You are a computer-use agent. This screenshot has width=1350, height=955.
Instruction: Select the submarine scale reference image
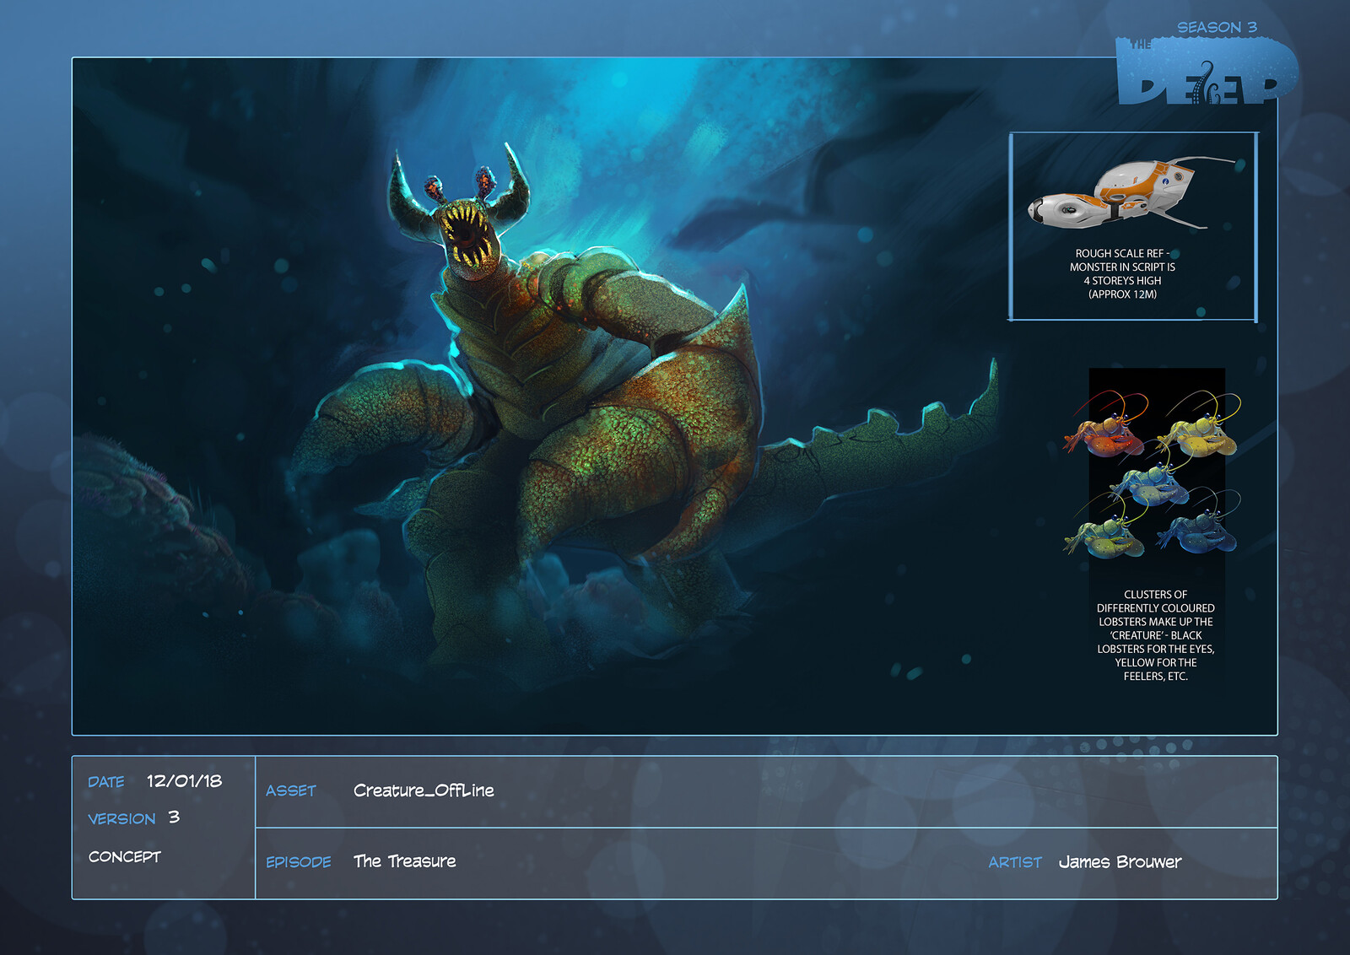pyautogui.click(x=1131, y=194)
